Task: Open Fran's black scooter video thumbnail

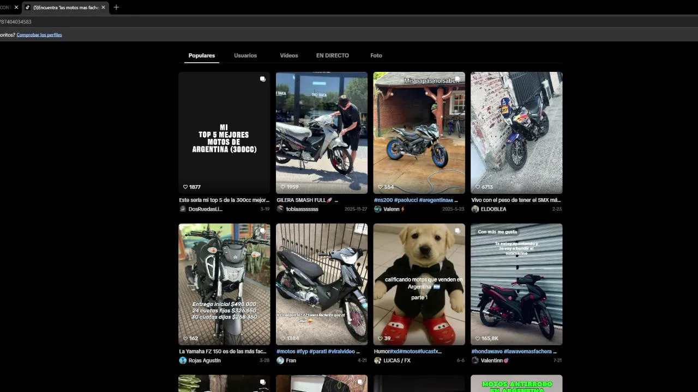Action: point(322,284)
